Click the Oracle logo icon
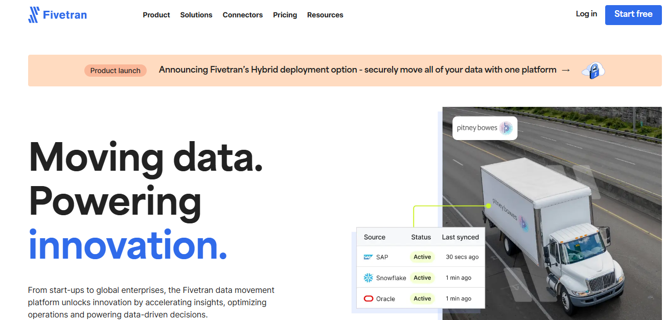This screenshot has height=320, width=666. point(368,299)
